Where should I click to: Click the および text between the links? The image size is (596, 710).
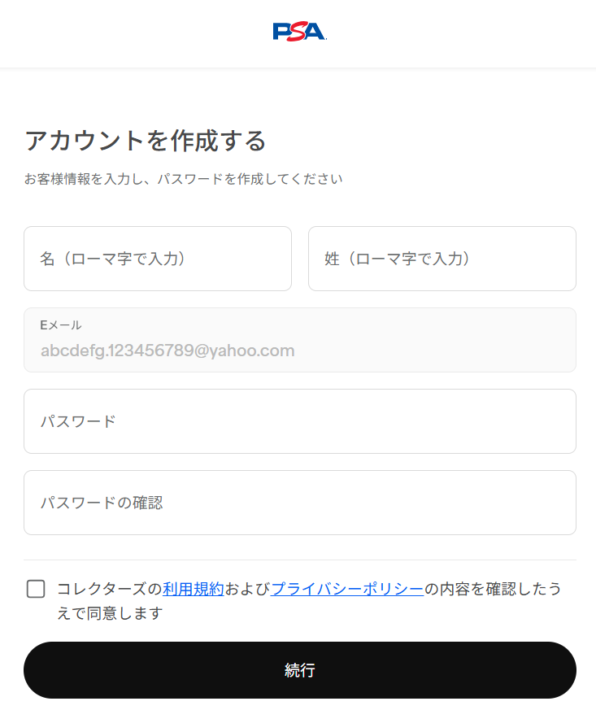pos(247,589)
